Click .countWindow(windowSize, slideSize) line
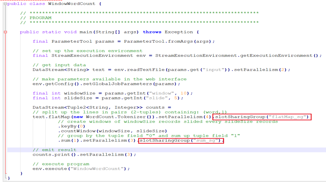The height and width of the screenshot is (182, 326). [112, 131]
